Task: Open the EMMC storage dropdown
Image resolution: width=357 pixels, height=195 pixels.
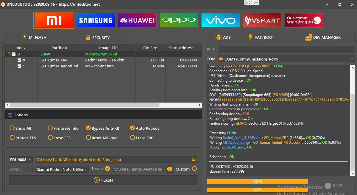Action: tap(21, 169)
